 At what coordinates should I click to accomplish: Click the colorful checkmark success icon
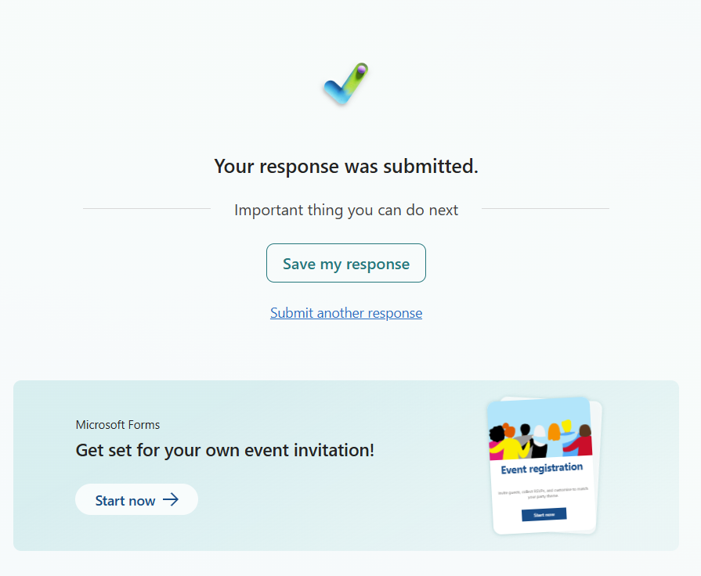point(346,84)
